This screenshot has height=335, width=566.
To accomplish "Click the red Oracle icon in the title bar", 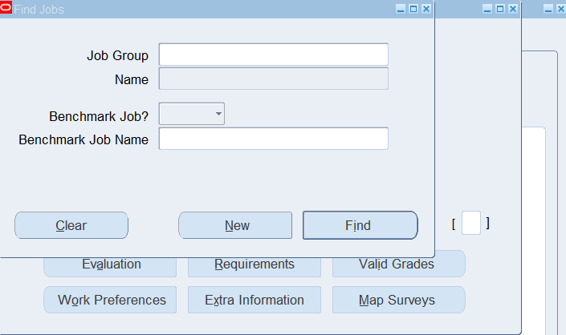I will tap(6, 7).
